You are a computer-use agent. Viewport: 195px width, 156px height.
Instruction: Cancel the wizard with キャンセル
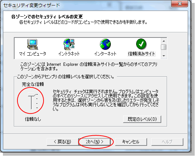tap(131, 142)
